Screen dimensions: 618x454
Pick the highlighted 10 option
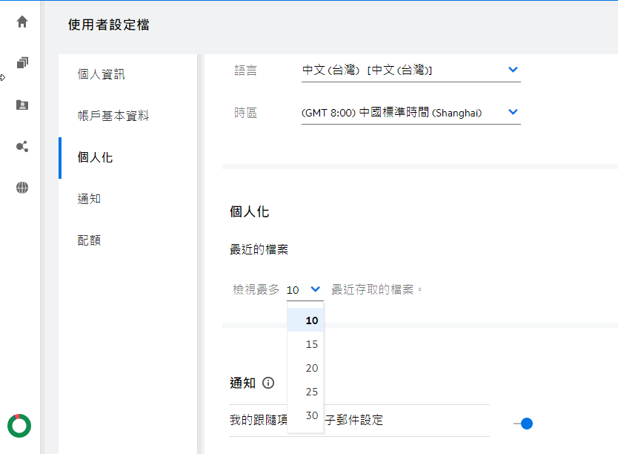pyautogui.click(x=311, y=320)
